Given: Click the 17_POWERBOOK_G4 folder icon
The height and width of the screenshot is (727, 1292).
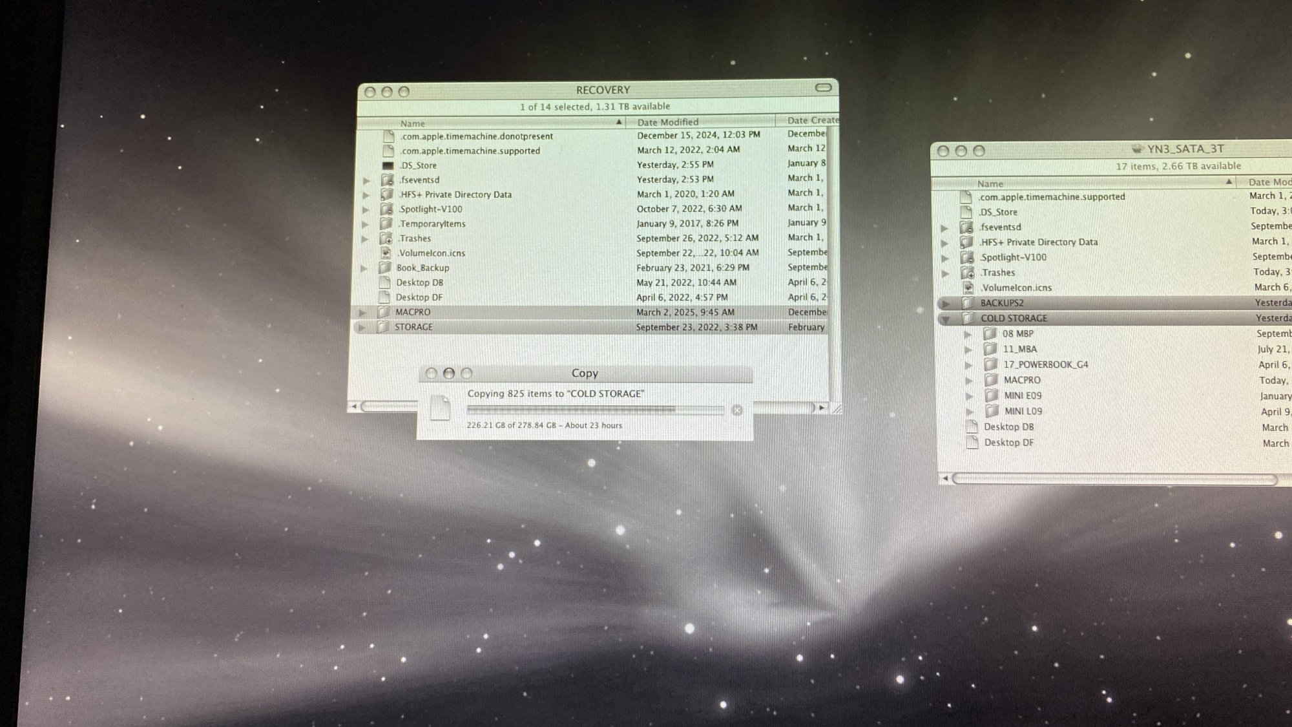Looking at the screenshot, I should pos(991,364).
